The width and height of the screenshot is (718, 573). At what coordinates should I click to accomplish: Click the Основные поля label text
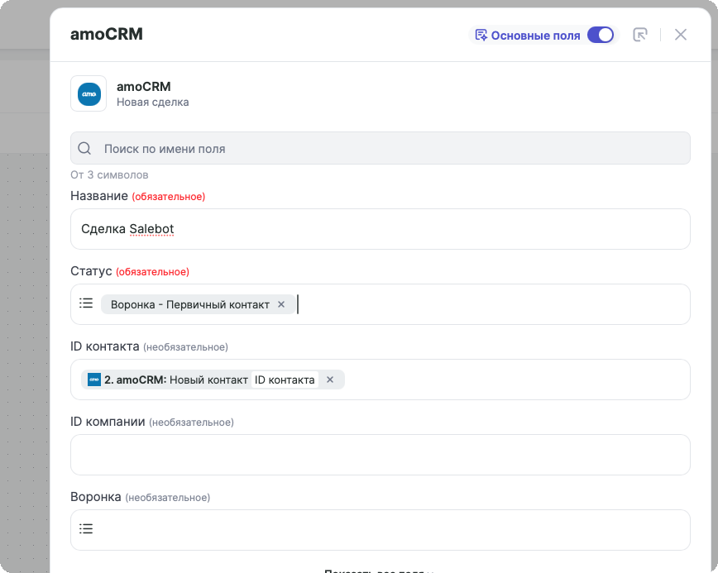[x=535, y=36]
